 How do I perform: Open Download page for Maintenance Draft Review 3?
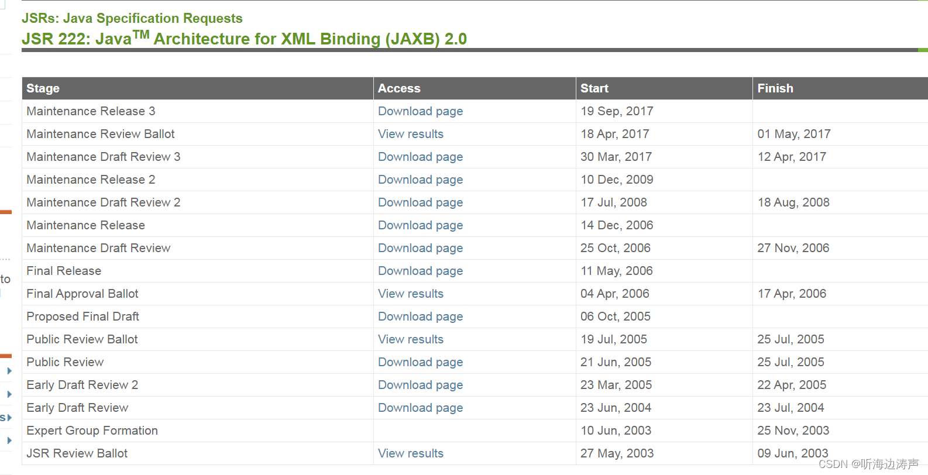point(420,157)
